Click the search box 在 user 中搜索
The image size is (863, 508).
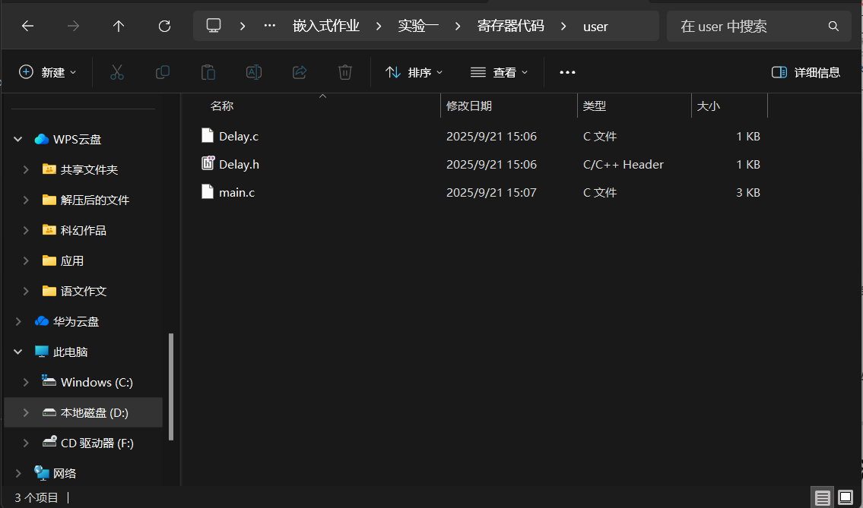[759, 26]
